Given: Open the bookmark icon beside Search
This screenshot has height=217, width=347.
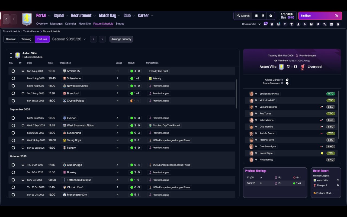Looking at the screenshot, I should [x=256, y=16].
